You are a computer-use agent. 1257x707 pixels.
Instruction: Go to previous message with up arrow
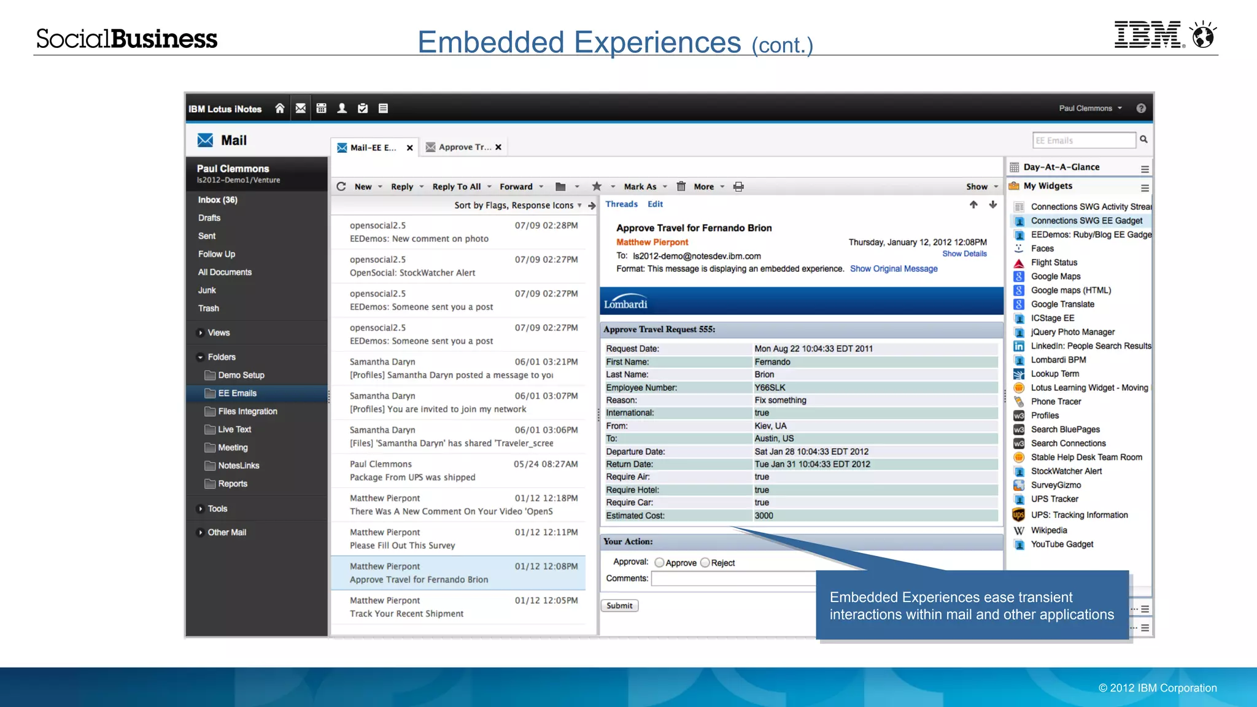coord(974,205)
